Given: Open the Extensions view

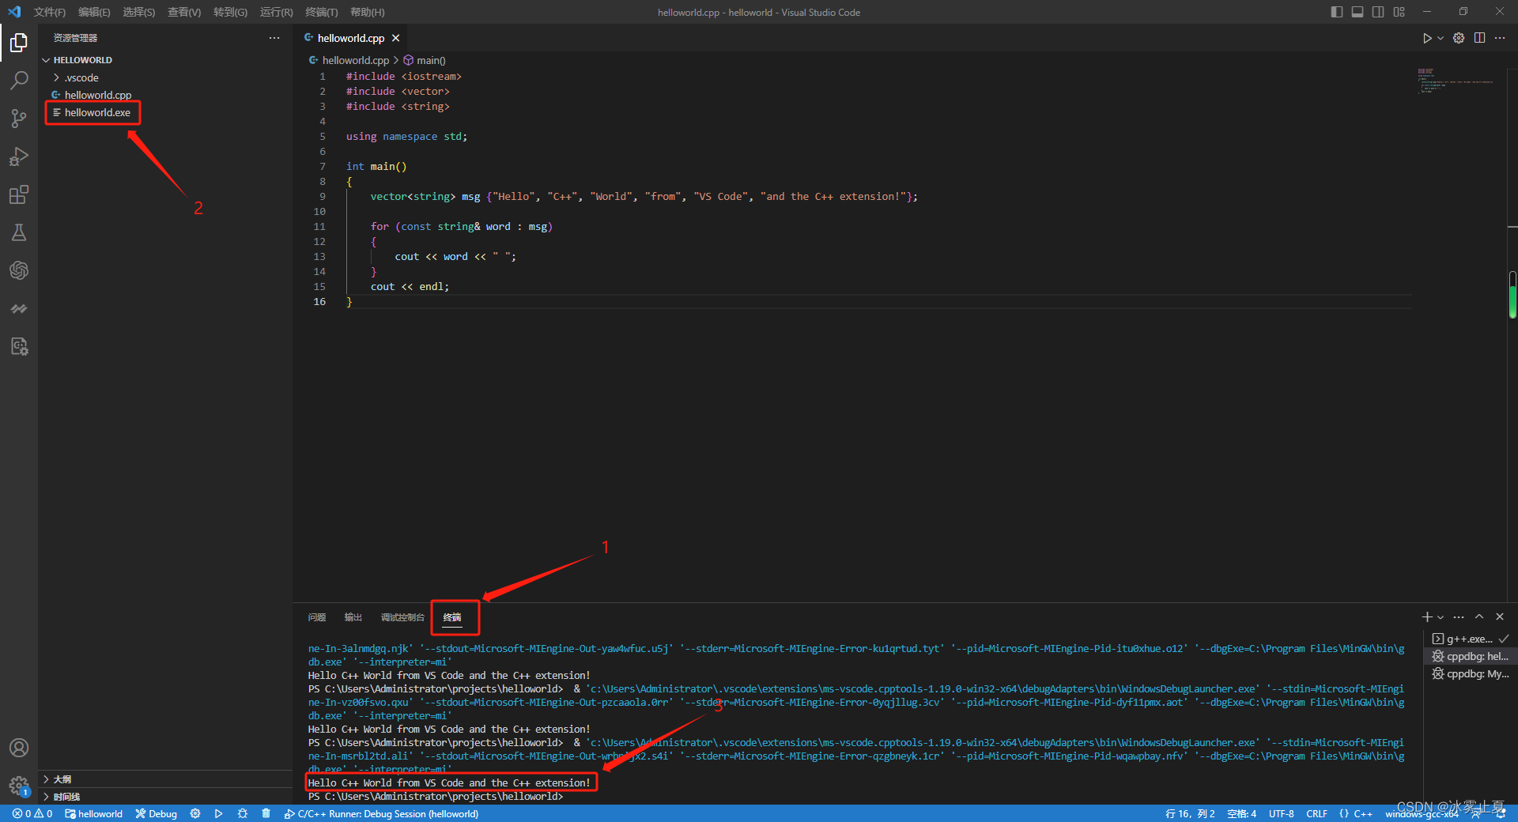Looking at the screenshot, I should click(x=19, y=194).
